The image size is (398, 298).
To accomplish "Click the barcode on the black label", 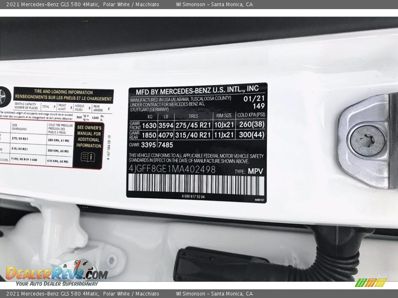I will (x=196, y=184).
